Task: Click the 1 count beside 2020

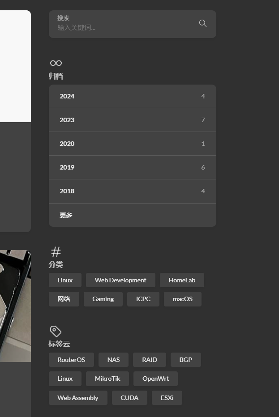Action: point(203,144)
